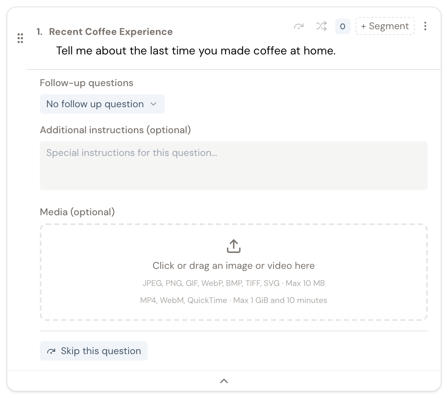
Task: Click the Recent Coffee Experience title
Action: pyautogui.click(x=111, y=32)
